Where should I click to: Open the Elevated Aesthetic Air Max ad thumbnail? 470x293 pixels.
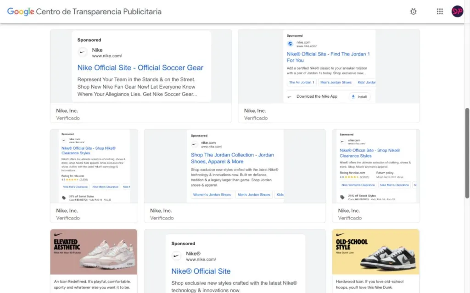[94, 252]
